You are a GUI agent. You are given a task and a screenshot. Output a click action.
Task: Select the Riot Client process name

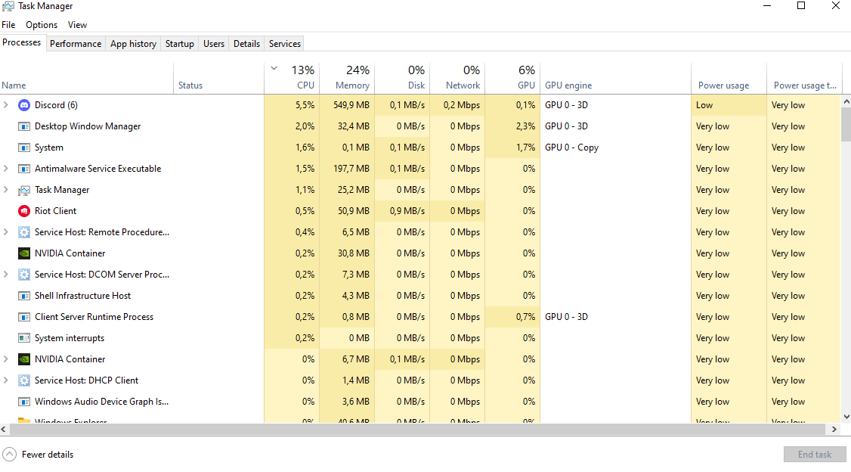tap(55, 211)
